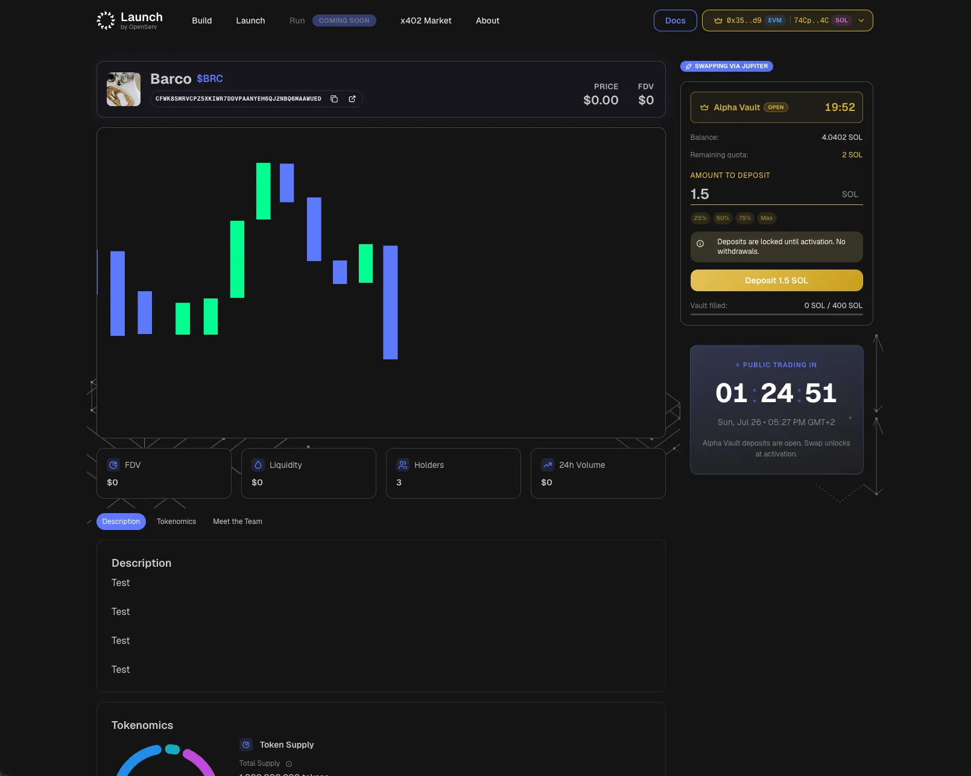The width and height of the screenshot is (971, 776).
Task: Click the Swapping via Jupiter badge
Action: click(x=727, y=66)
